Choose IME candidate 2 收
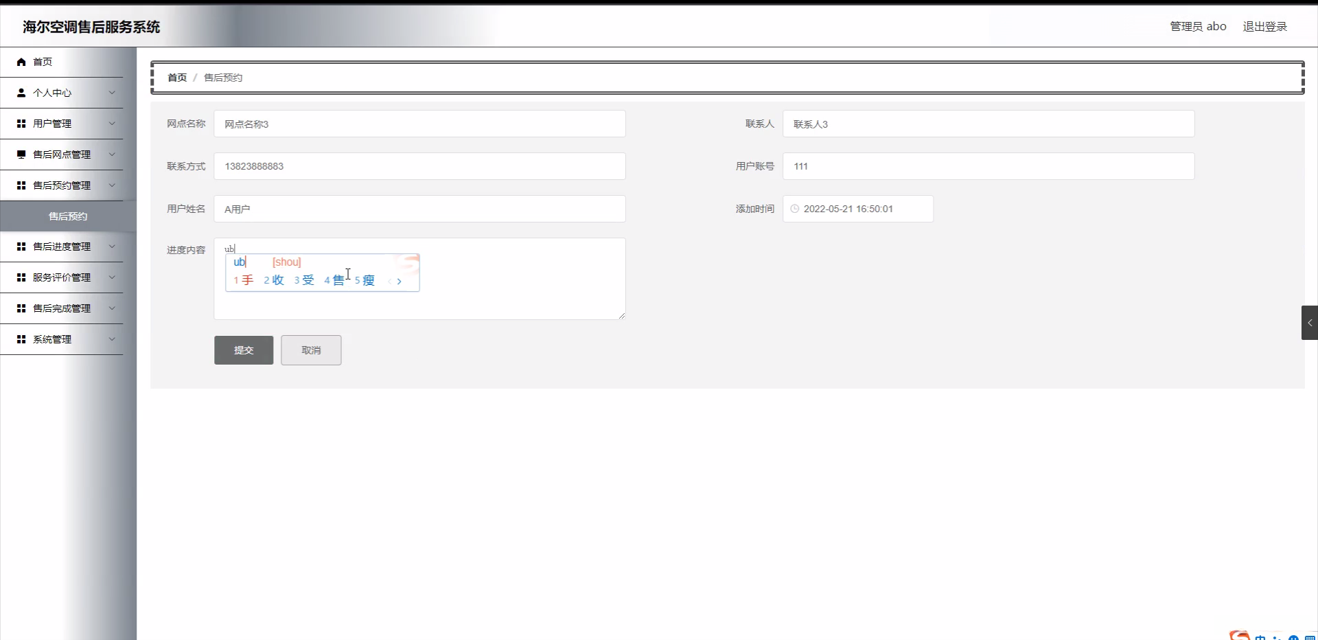Image resolution: width=1318 pixels, height=640 pixels. (x=274, y=280)
